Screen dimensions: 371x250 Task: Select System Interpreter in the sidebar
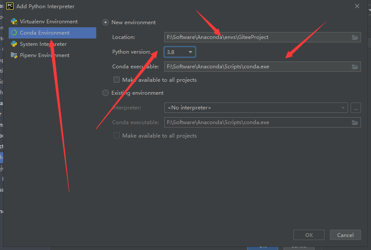point(52,44)
